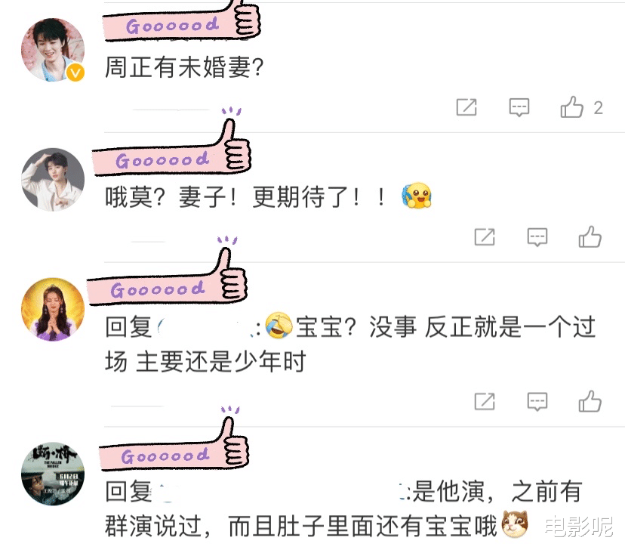Like the comment 周正有未婚妻?
The height and width of the screenshot is (553, 625).
click(572, 107)
